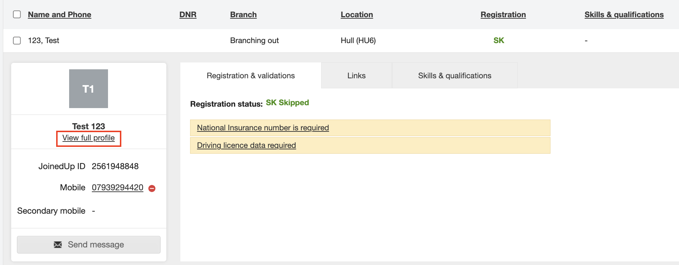Click the red remove icon beside mobile number
Viewport: 679px width, 265px height.
click(x=152, y=188)
